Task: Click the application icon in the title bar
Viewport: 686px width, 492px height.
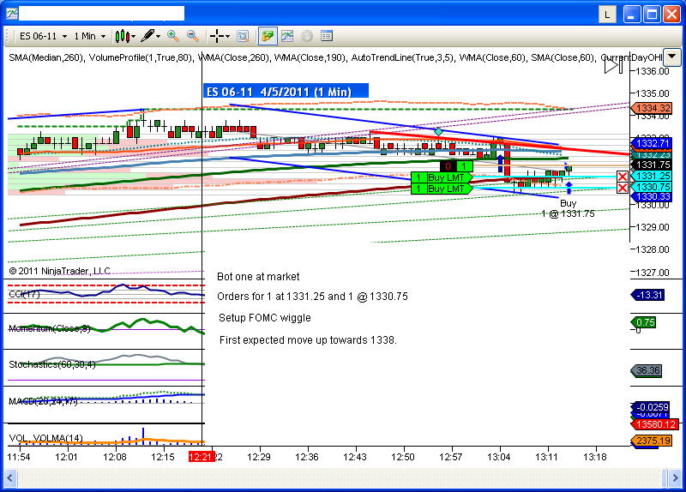Action: point(12,14)
